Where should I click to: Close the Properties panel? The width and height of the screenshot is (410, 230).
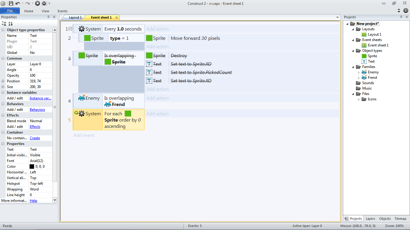point(54,17)
